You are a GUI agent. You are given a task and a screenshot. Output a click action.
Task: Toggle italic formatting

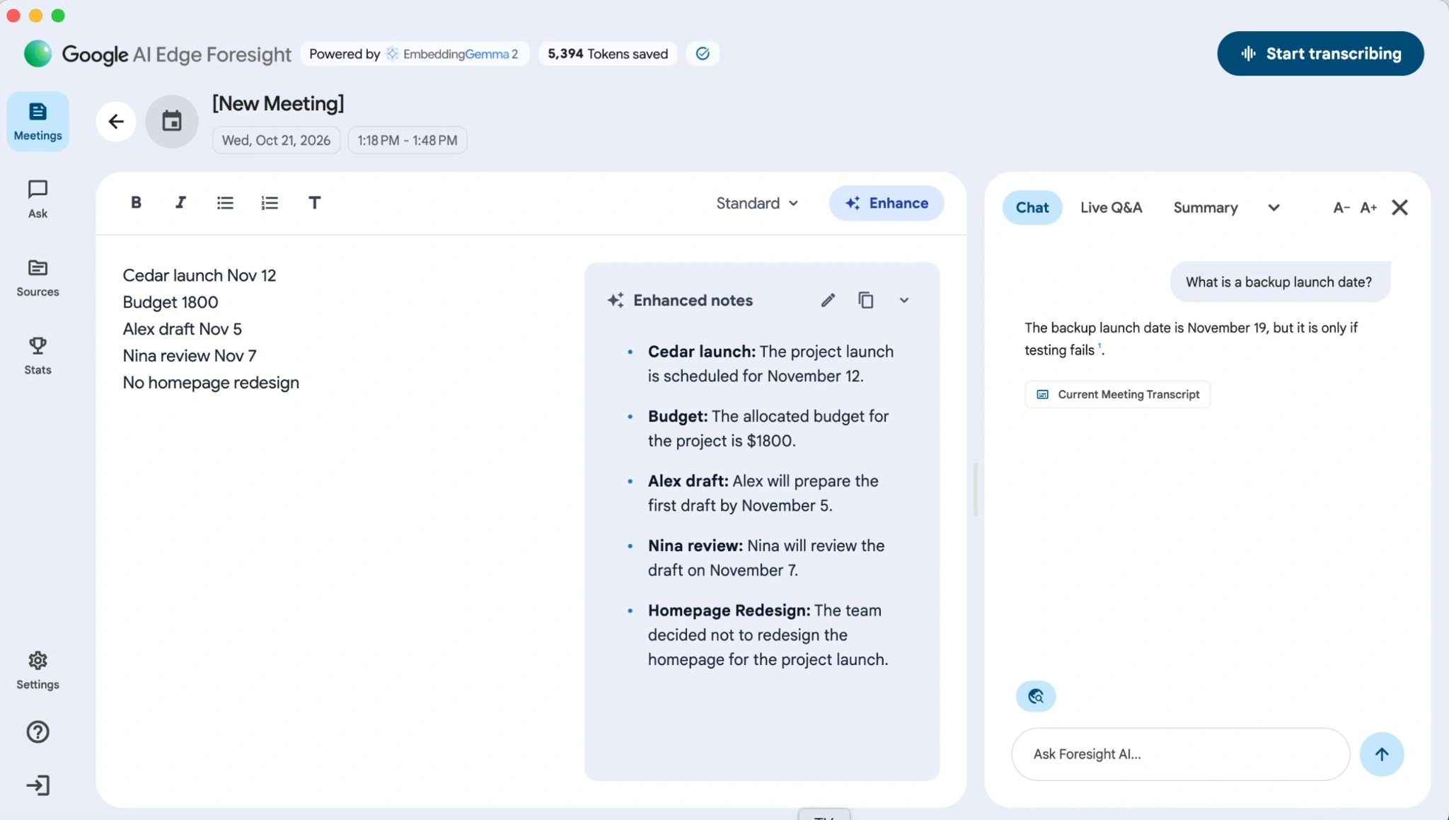180,203
